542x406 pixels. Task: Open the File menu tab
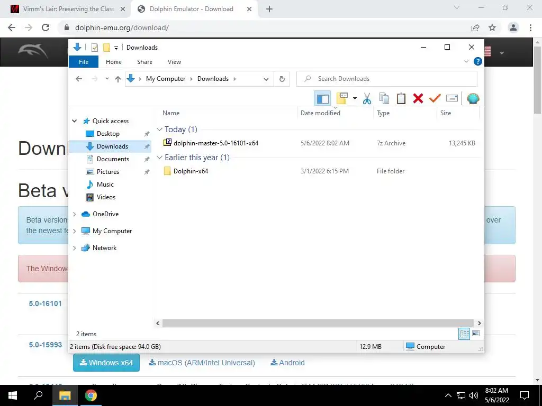tap(84, 62)
